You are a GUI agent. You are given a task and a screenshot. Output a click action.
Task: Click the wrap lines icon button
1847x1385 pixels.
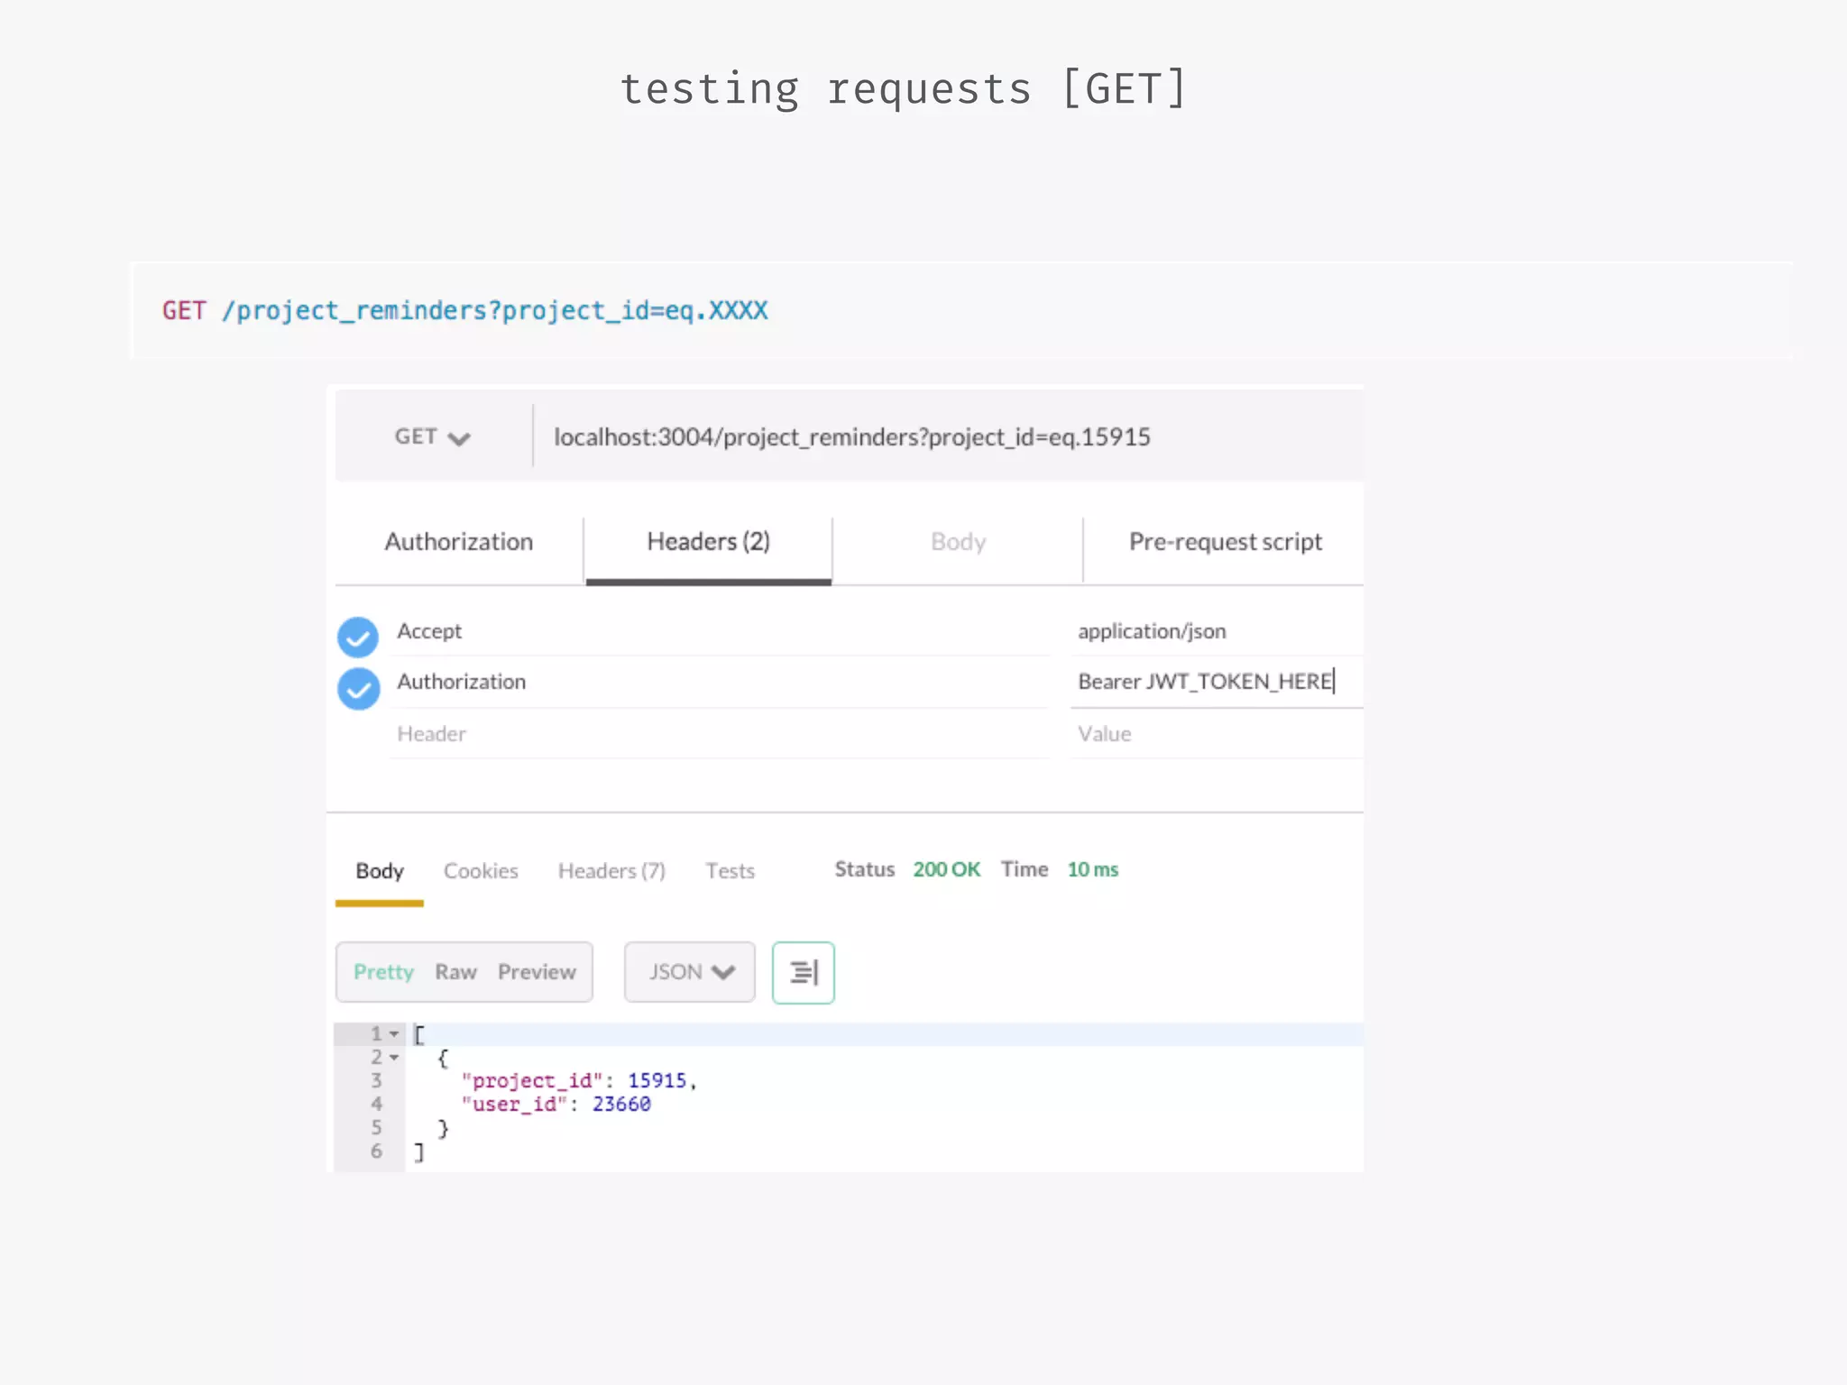point(803,972)
